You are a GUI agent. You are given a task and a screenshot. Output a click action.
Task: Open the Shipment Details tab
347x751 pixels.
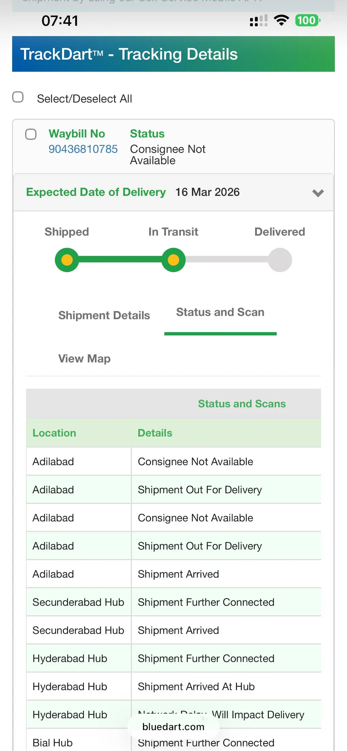pyautogui.click(x=104, y=315)
